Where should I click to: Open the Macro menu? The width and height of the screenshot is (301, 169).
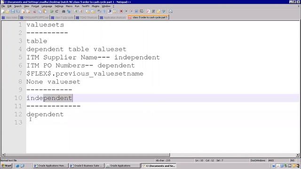pyautogui.click(x=69, y=6)
